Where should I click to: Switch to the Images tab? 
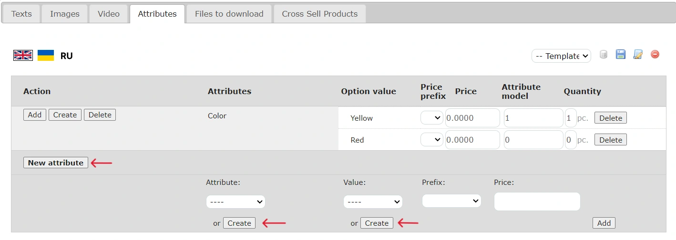(65, 14)
